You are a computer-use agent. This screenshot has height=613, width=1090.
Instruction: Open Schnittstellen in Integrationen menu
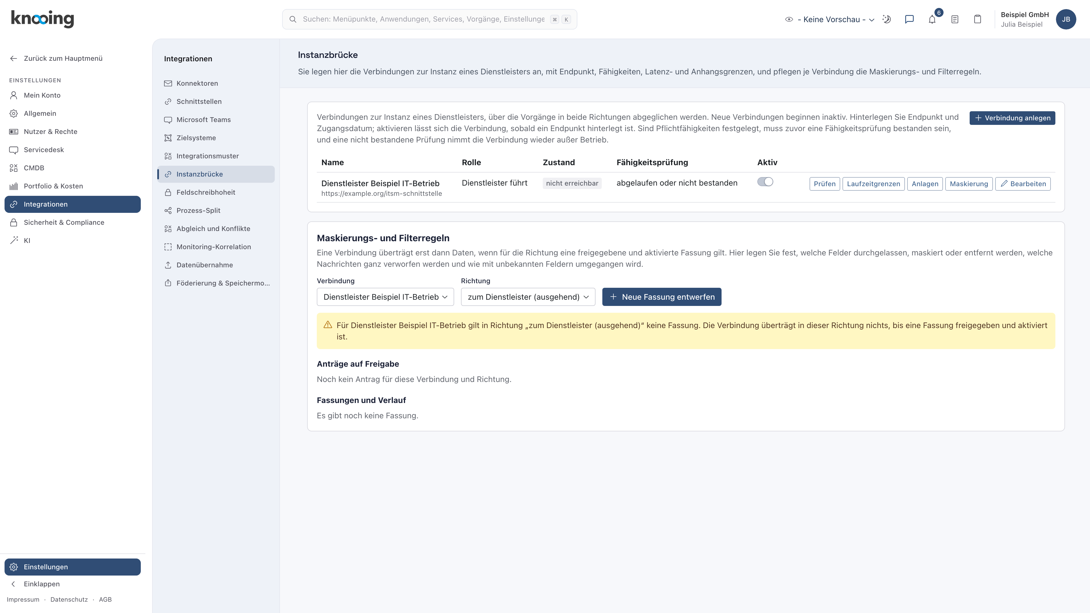pos(216,102)
